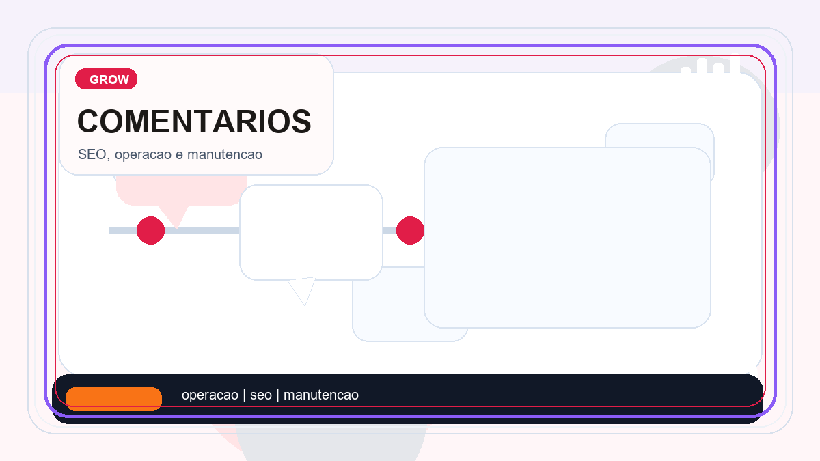Expand the COMENTARIOS header card

[x=197, y=115]
